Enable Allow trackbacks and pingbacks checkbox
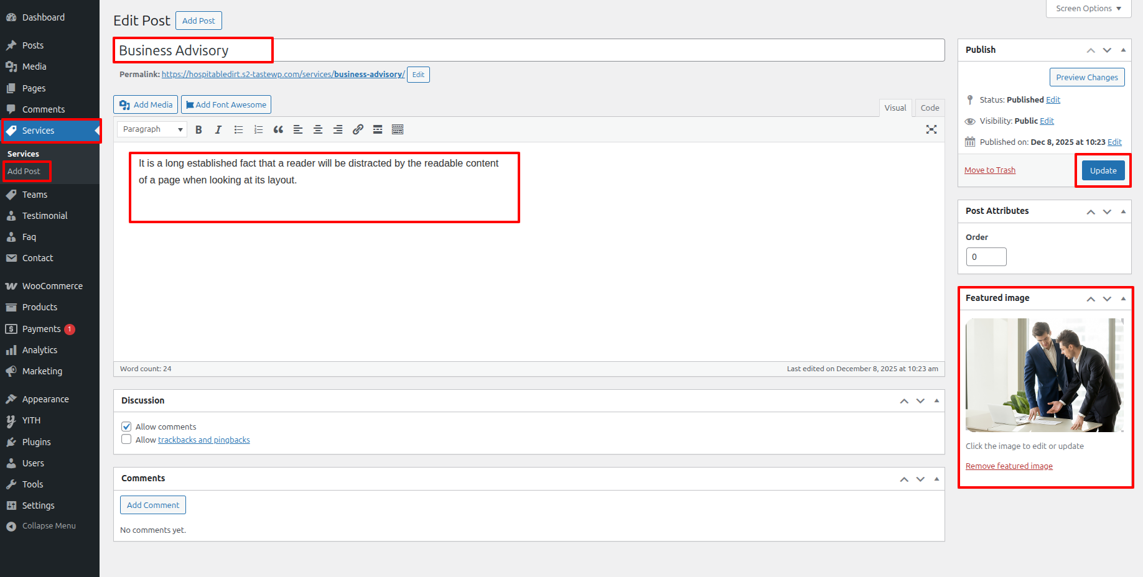 point(126,440)
